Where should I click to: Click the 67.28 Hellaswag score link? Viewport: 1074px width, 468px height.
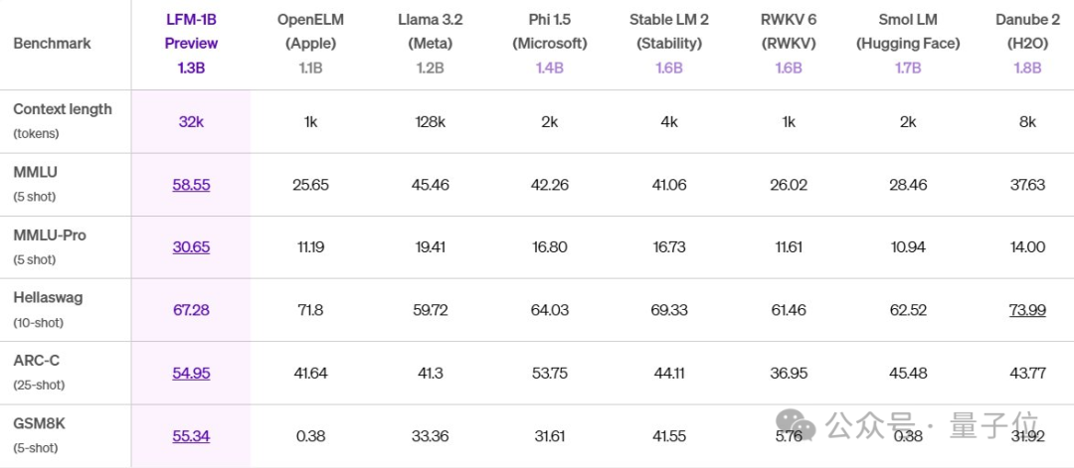pos(191,310)
